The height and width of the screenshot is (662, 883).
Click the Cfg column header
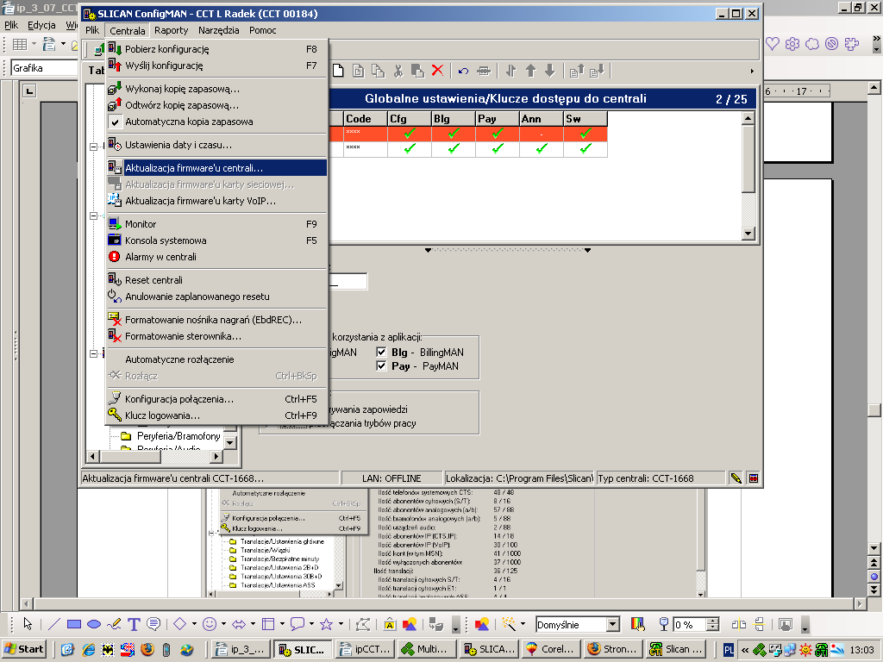410,119
